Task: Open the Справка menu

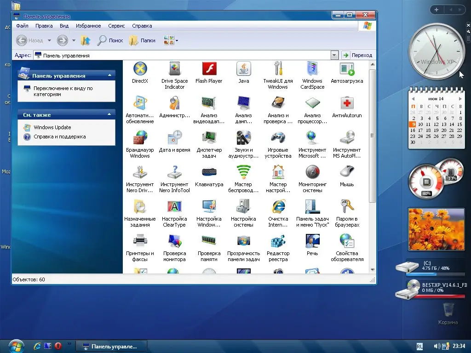Action: [142, 26]
